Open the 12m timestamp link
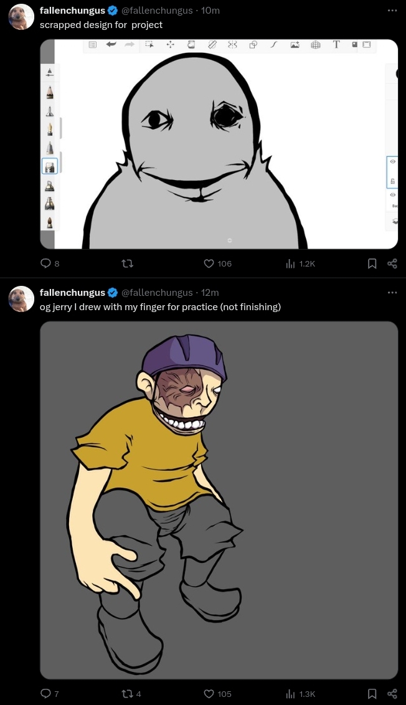Image resolution: width=406 pixels, height=705 pixels. click(x=210, y=293)
